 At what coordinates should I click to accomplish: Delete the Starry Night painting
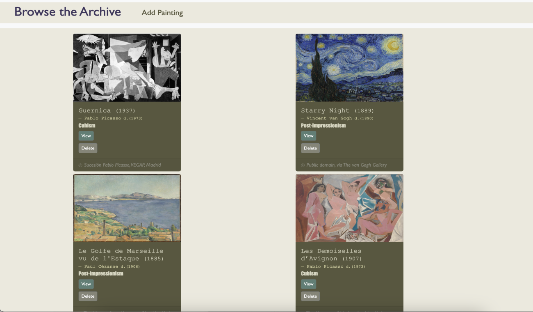coord(310,148)
